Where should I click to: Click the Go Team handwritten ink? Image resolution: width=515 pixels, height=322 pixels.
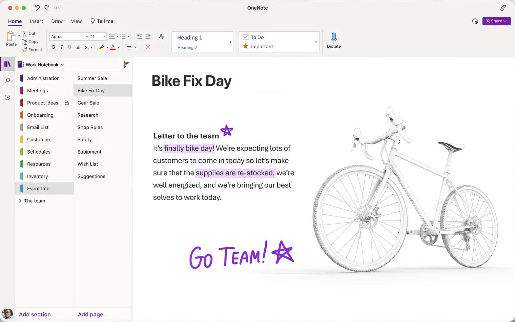tap(241, 255)
